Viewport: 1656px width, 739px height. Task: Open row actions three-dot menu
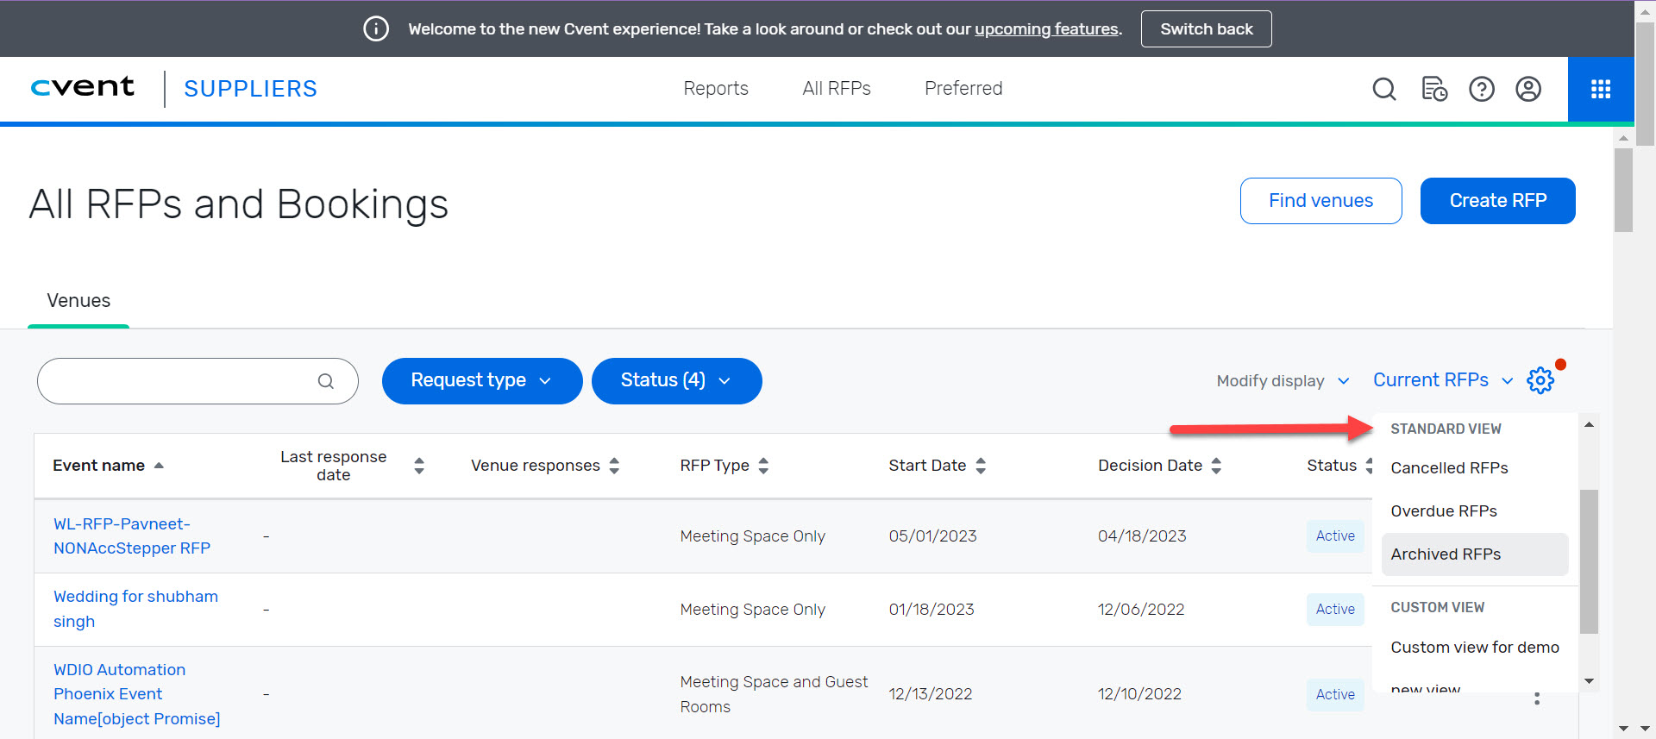tap(1537, 698)
